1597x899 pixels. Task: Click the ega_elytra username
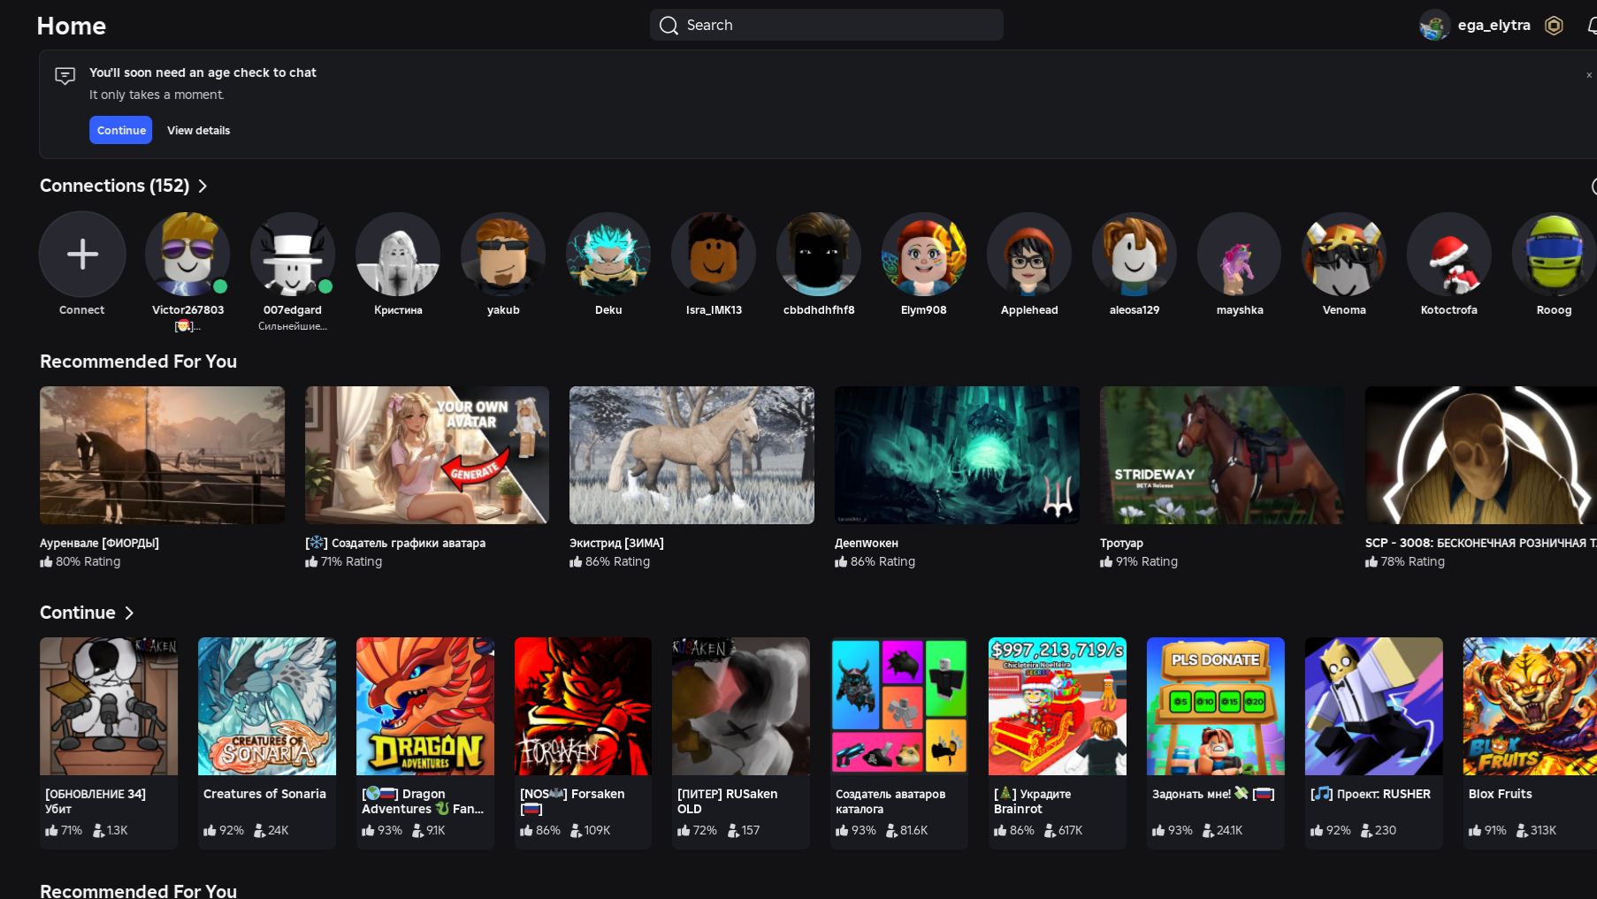click(x=1494, y=26)
